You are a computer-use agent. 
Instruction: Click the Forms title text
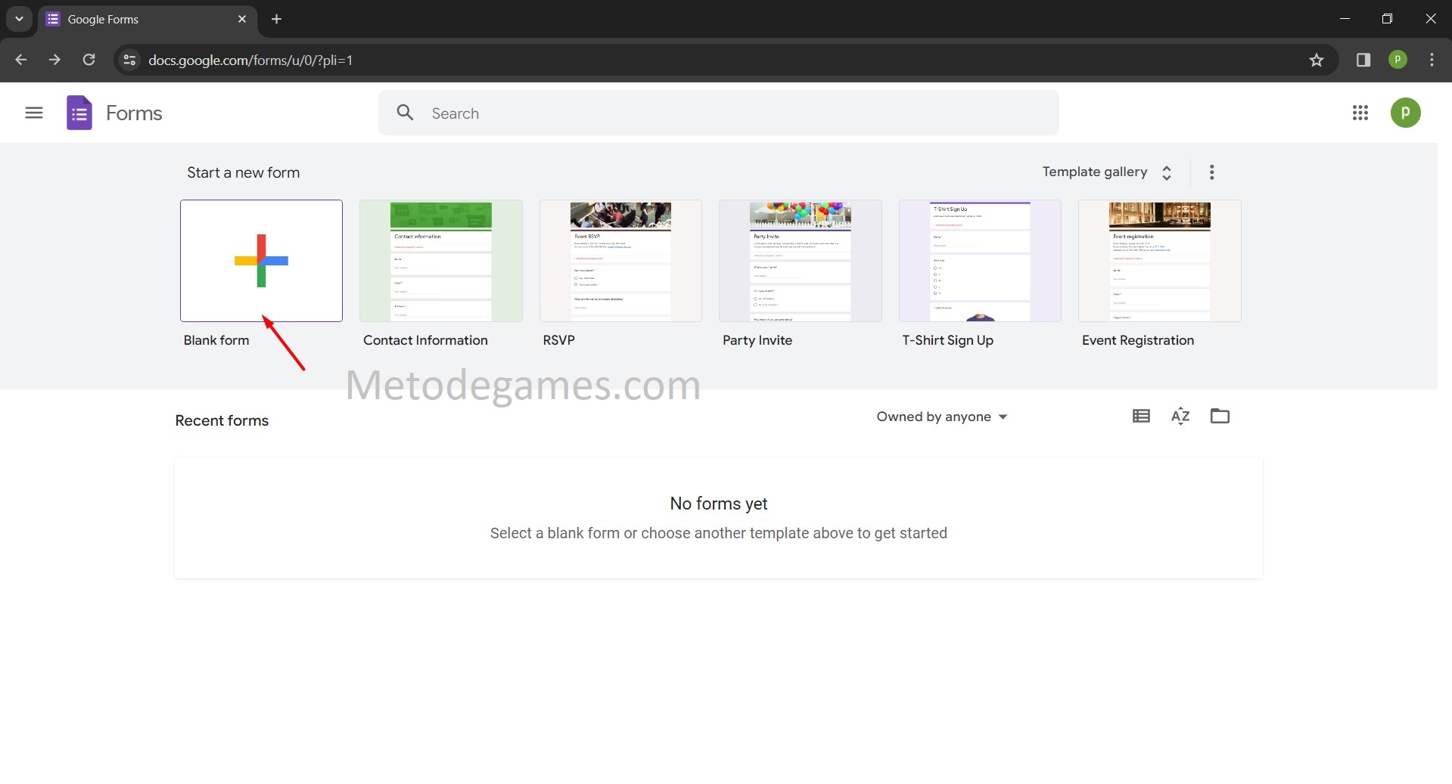[134, 113]
